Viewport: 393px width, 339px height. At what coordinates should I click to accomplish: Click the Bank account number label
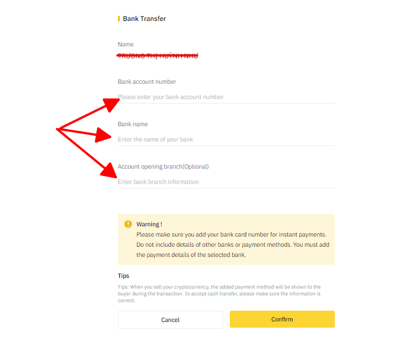(x=147, y=81)
